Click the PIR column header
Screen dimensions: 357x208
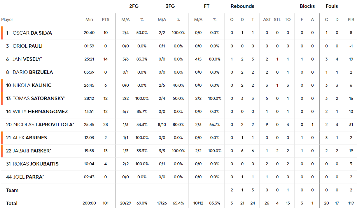(351, 19)
